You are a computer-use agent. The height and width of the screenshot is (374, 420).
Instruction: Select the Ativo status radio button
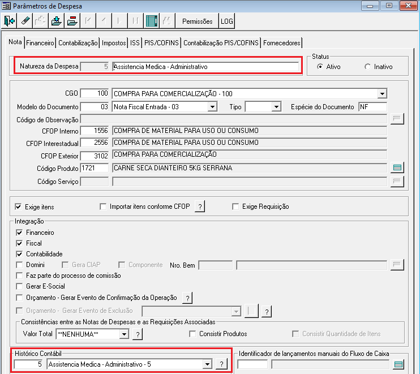click(x=320, y=66)
